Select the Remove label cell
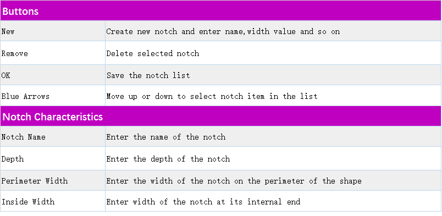 [x=53, y=53]
